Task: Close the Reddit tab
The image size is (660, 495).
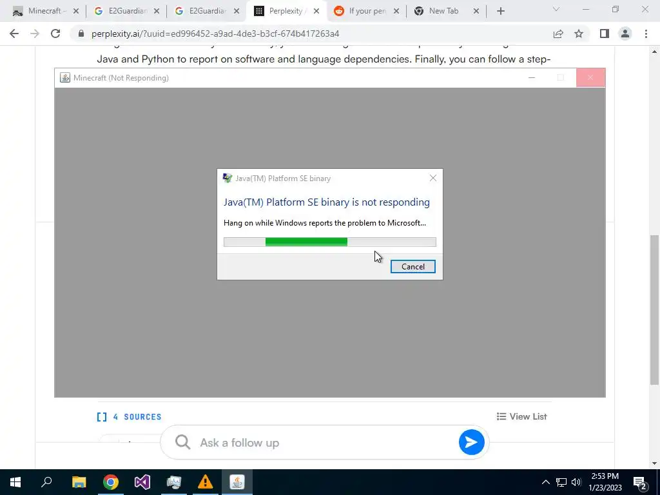Action: point(396,12)
